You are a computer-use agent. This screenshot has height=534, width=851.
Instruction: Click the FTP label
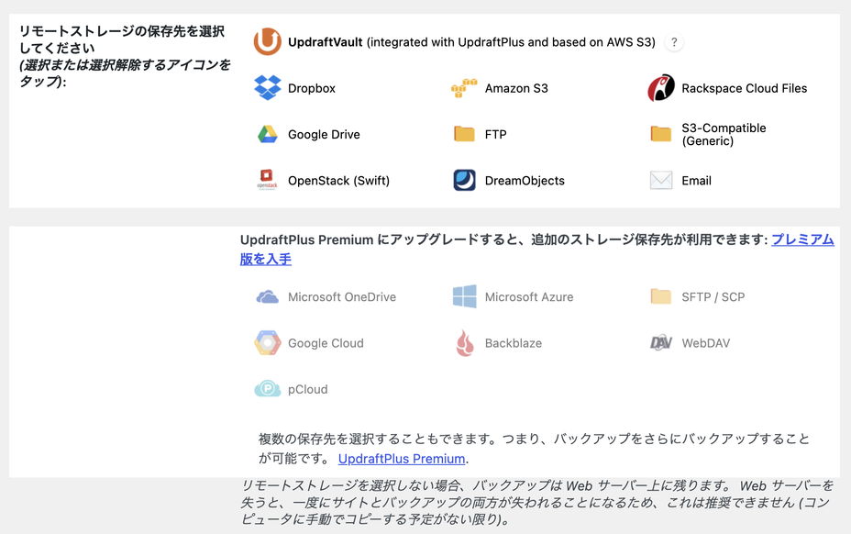(x=495, y=134)
